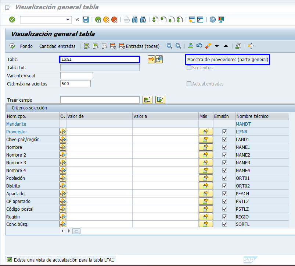The width and height of the screenshot is (295, 266).
Task: Click the zoom in magnifier icon
Action: 178,46
